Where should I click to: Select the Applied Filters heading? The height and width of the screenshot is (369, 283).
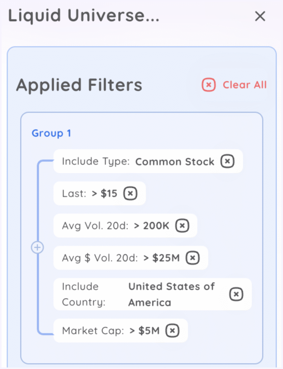[x=79, y=85]
